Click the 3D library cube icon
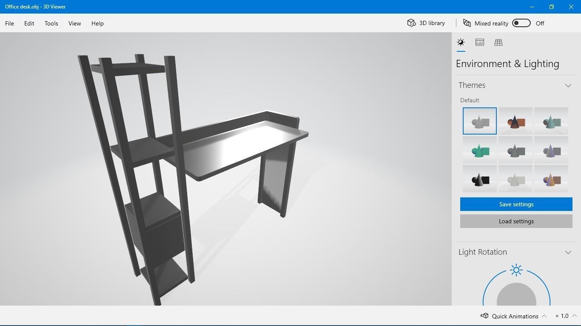581x326 pixels. (x=411, y=23)
